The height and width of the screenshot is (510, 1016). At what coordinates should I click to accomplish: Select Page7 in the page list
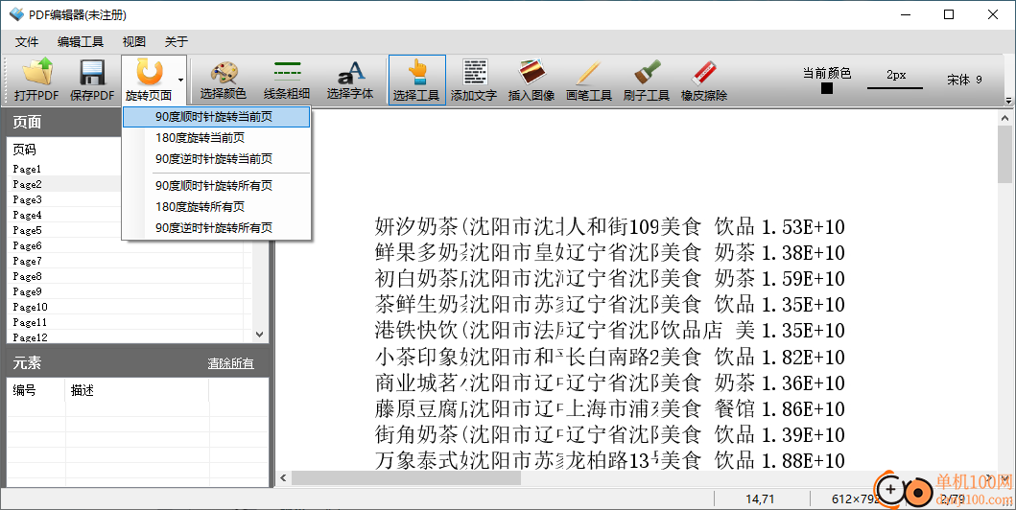(27, 262)
